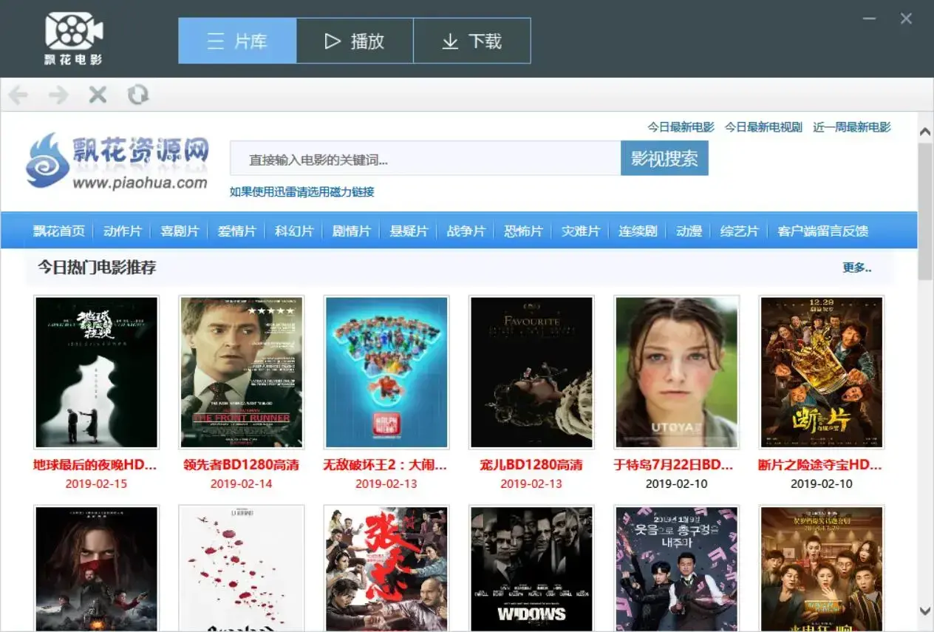Screen dimensions: 934x632
Task: Click the 今日热门电影推荐 heading
Action: pos(97,268)
